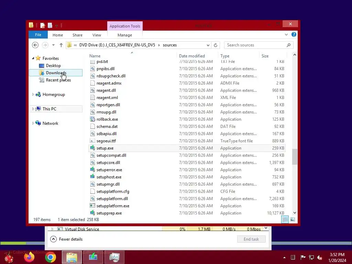Sort by the Name column header
The width and height of the screenshot is (352, 264).
(x=95, y=56)
